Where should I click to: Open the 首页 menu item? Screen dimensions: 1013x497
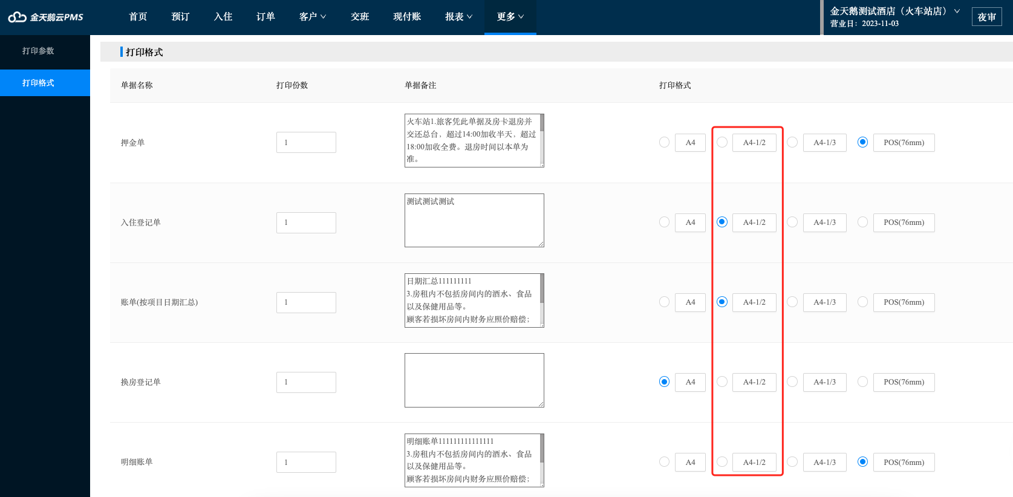coord(138,17)
